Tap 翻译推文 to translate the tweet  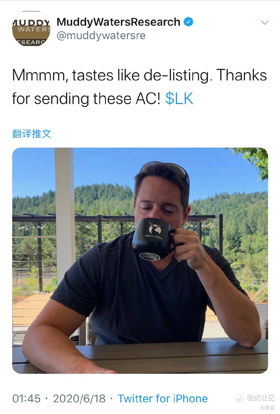click(32, 134)
